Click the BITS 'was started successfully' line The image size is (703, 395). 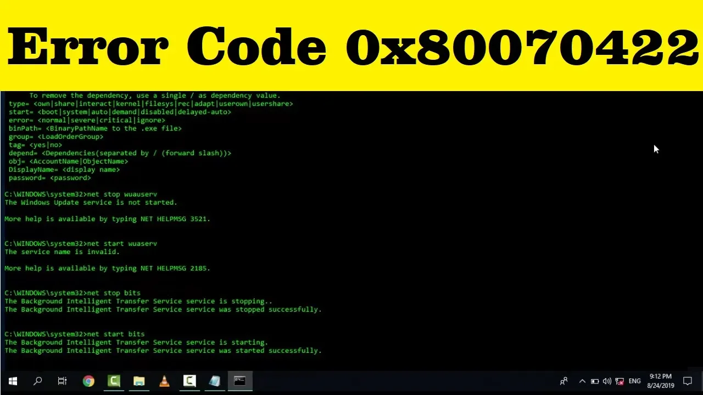pos(163,351)
